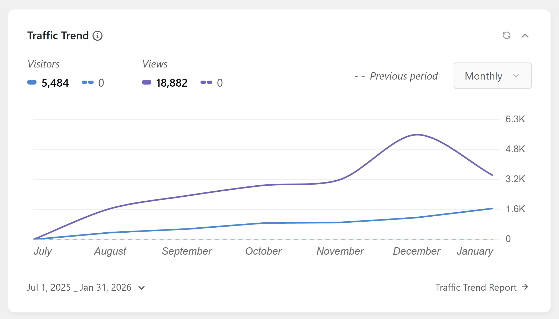Image resolution: width=559 pixels, height=319 pixels.
Task: Open the Traffic Trend Report link
Action: (476, 287)
